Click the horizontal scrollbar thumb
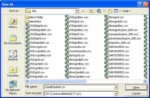 [x=58, y=81]
